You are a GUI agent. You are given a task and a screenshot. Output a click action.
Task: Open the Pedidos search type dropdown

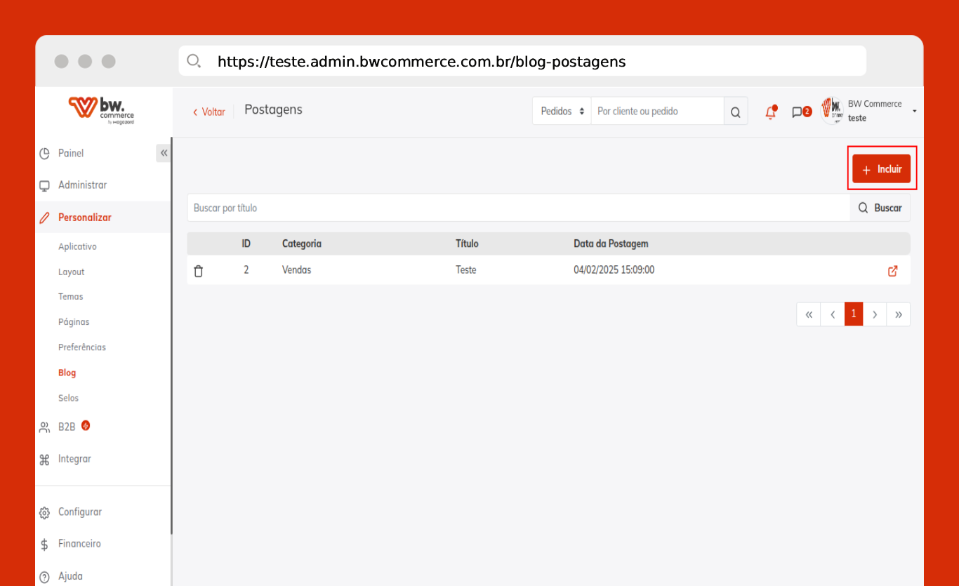pyautogui.click(x=562, y=112)
